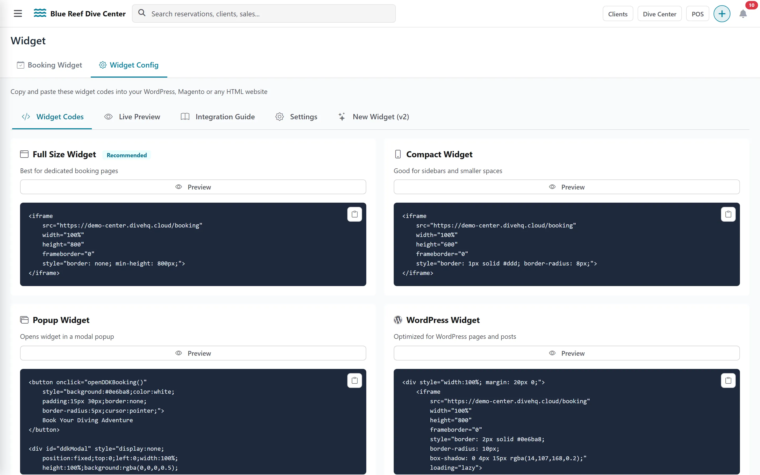Open the Settings sub-tab
This screenshot has height=475, width=760.
click(x=296, y=117)
